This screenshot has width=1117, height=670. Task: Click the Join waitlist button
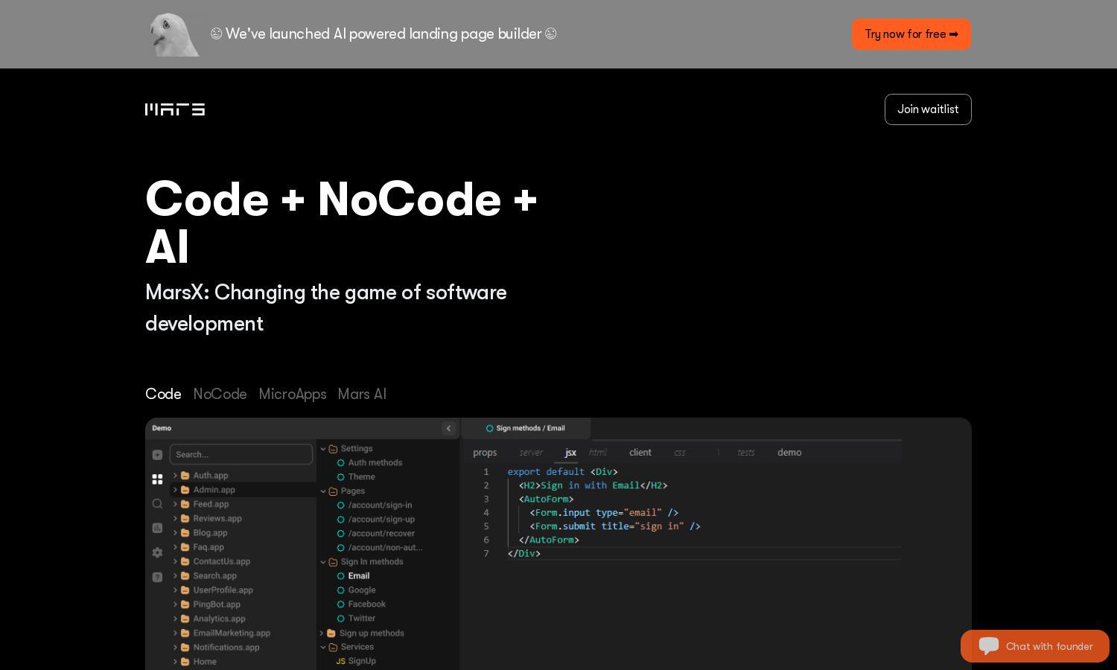coord(928,109)
